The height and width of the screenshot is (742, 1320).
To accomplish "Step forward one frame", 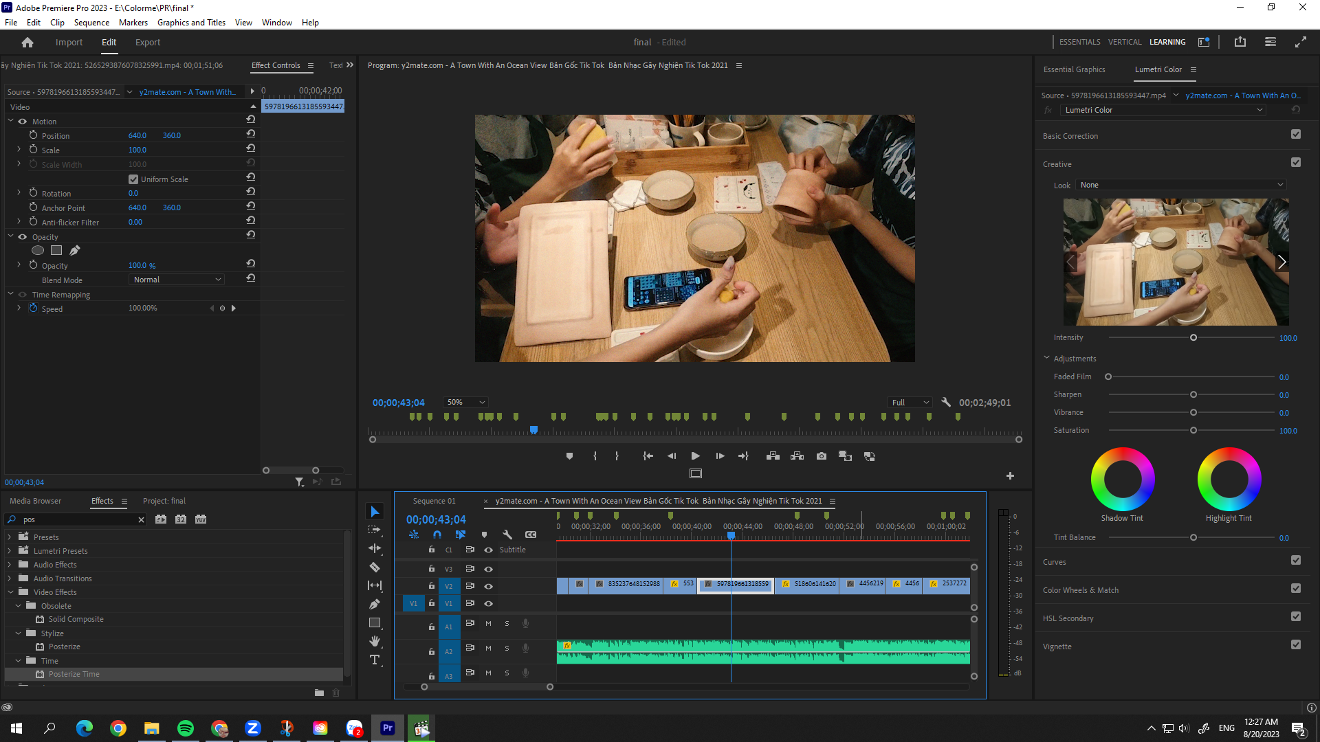I will (x=720, y=456).
